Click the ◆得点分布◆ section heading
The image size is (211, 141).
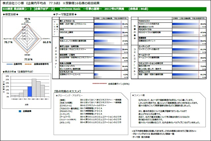pyautogui.click(x=18, y=72)
